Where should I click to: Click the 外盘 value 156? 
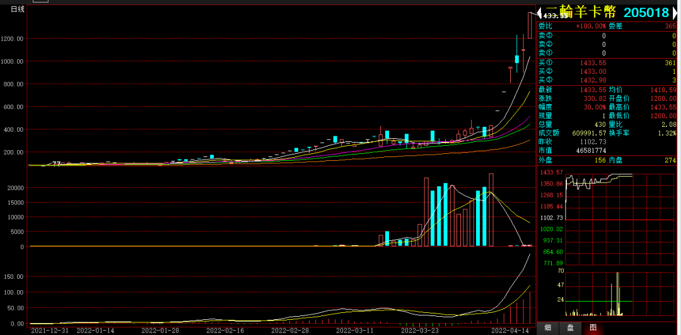601,160
